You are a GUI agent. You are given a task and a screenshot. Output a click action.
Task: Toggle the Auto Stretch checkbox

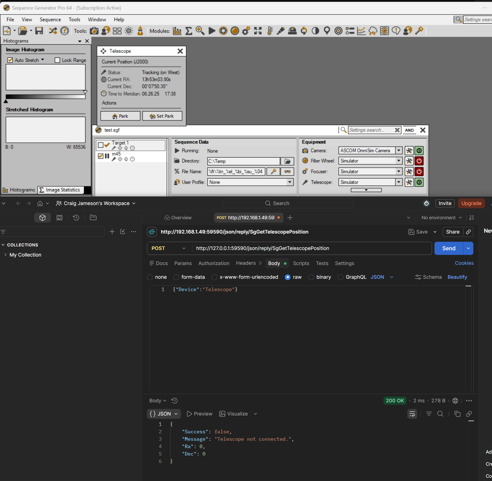10,60
